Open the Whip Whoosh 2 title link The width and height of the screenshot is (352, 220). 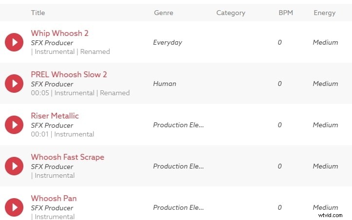coord(60,33)
